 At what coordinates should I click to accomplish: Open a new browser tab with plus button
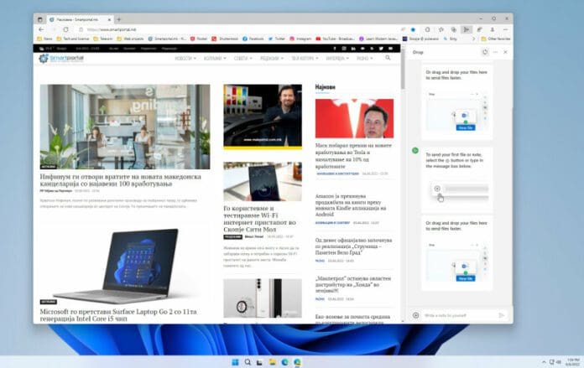coord(117,18)
